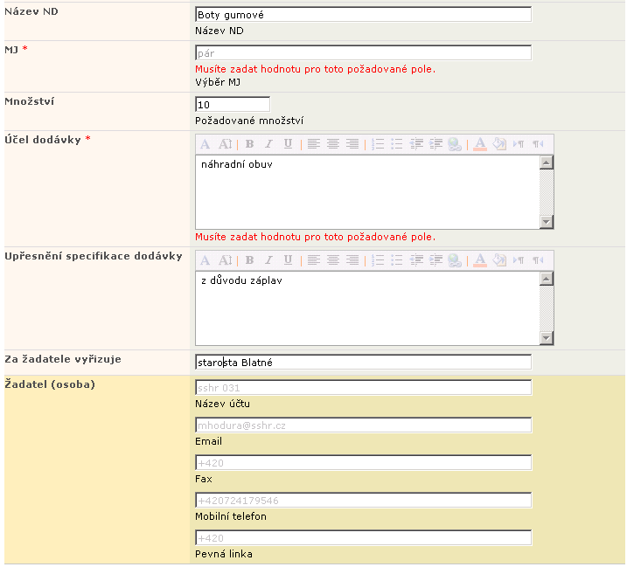Decrease indent in Upřesnění specifikace editor
The width and height of the screenshot is (627, 567).
pyautogui.click(x=416, y=260)
